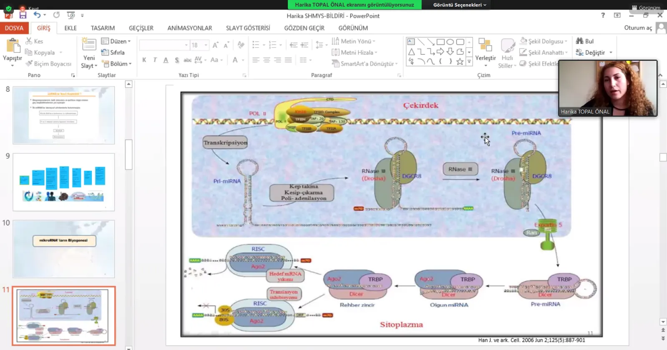This screenshot has width=667, height=350.
Task: Open the Düzen layout dropdown
Action: point(116,41)
